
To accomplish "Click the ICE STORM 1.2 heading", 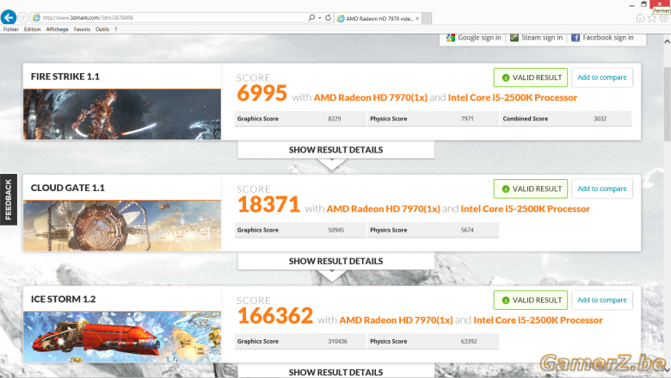I will click(x=64, y=300).
